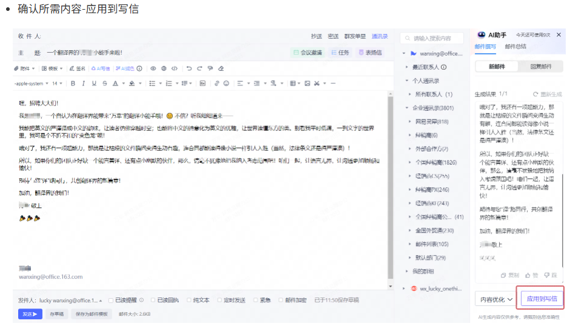
Task: Enable the 已读回执 checkbox
Action: [153, 301]
